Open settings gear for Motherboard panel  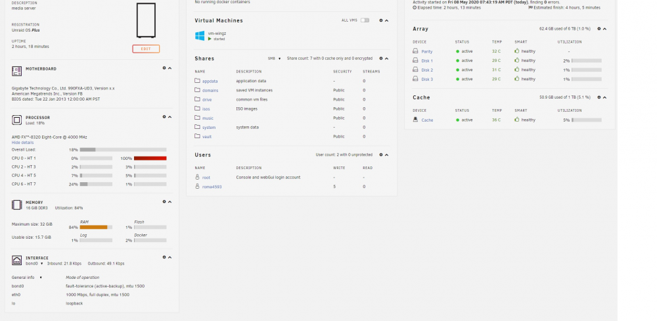tap(164, 68)
